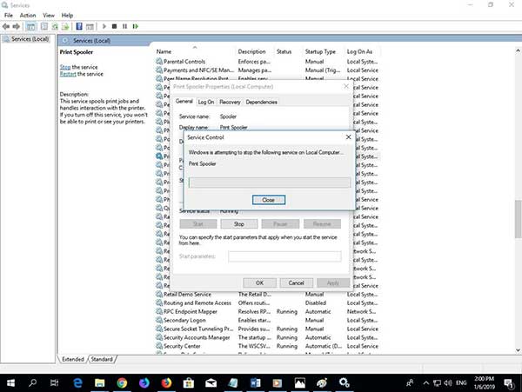The width and height of the screenshot is (522, 392).
Task: Launch Microsoft Edge from taskbar
Action: point(77,383)
